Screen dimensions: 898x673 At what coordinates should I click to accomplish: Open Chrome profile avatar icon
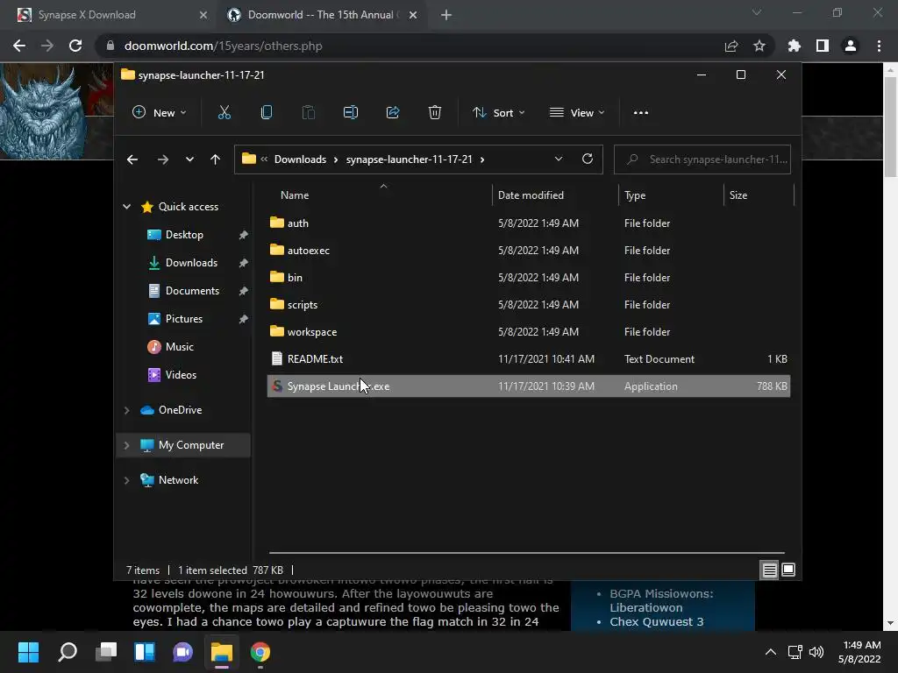click(x=851, y=46)
